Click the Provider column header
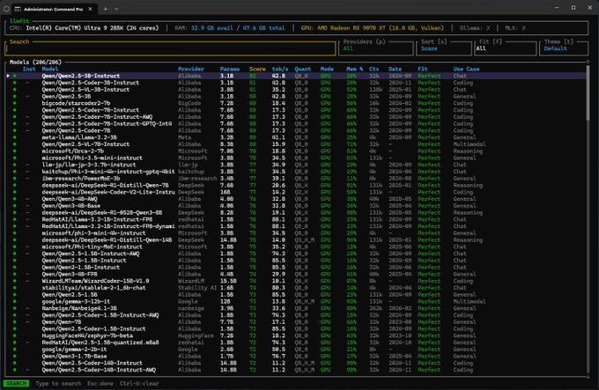The height and width of the screenshot is (390, 599). pos(191,69)
